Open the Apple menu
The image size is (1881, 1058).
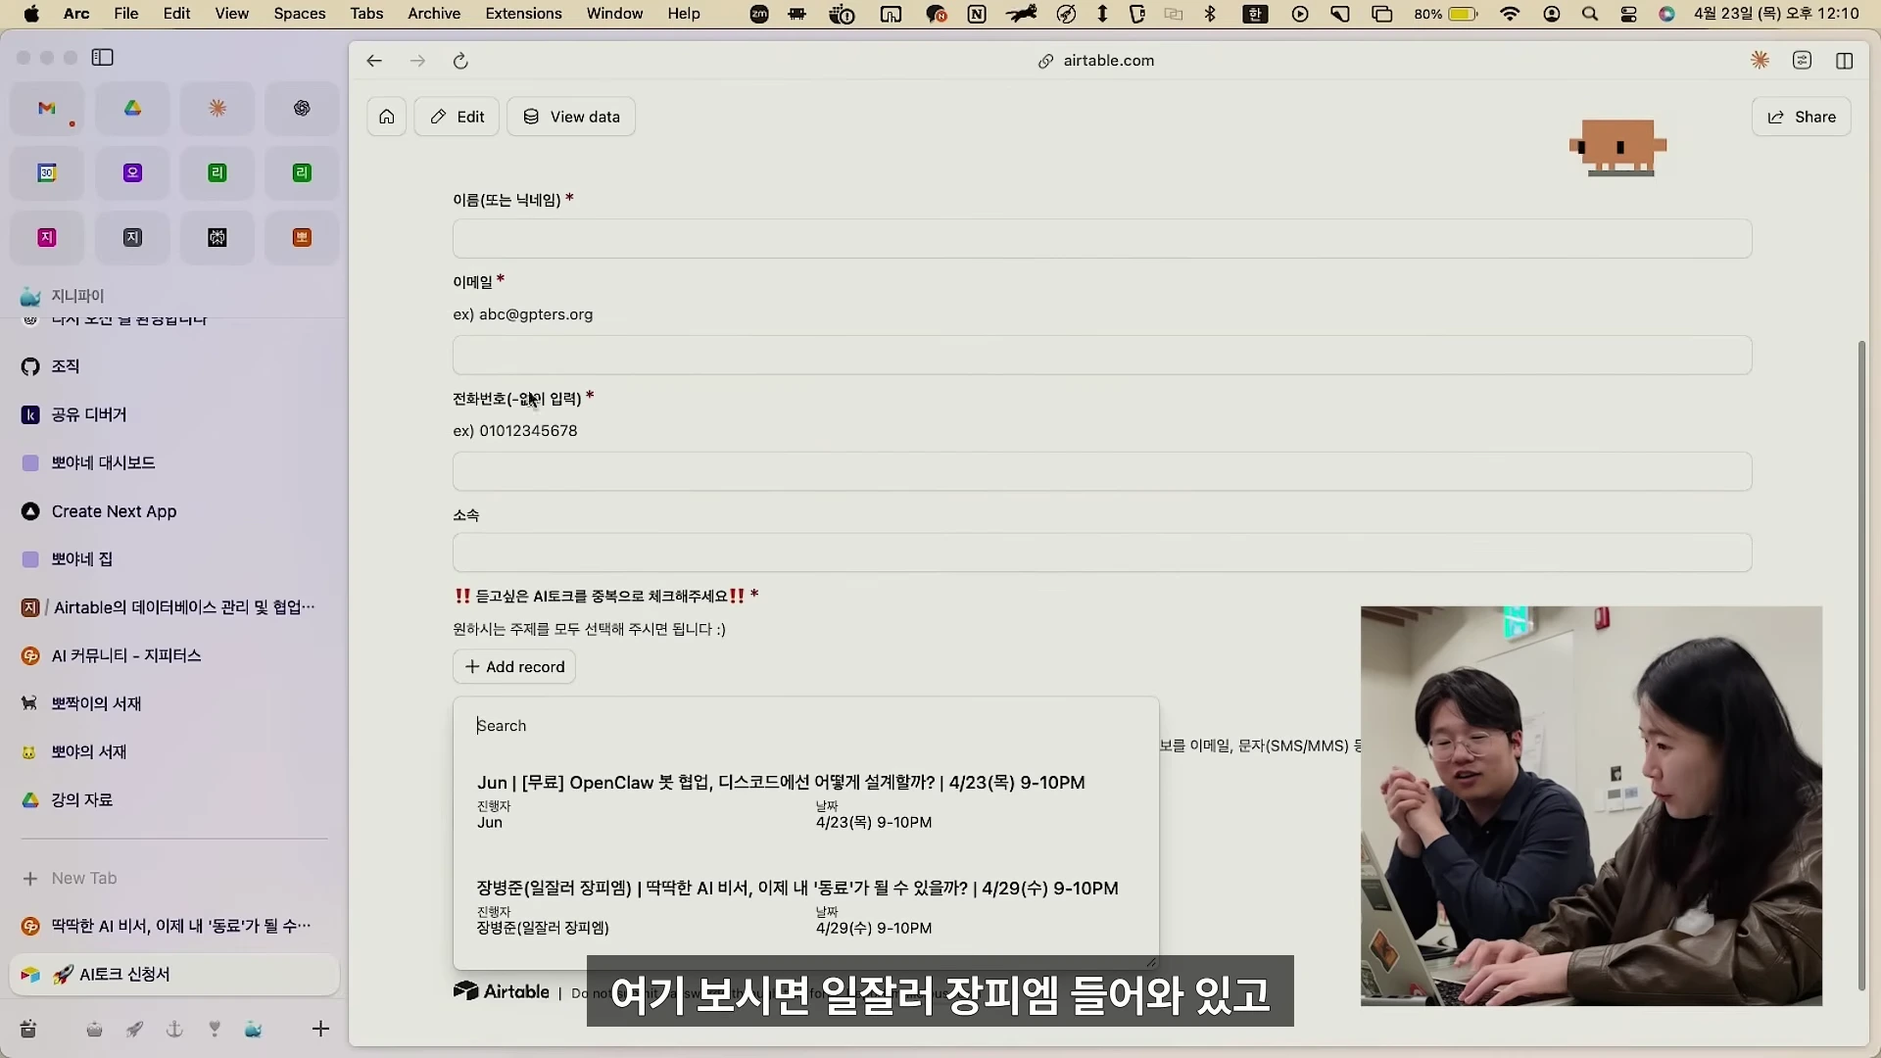click(x=31, y=14)
